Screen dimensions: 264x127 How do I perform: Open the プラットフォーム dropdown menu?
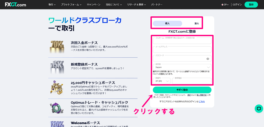coord(71,4)
